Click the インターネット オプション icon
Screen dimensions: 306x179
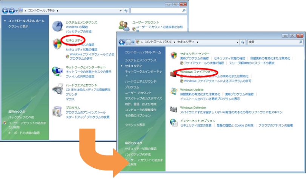point(174,122)
